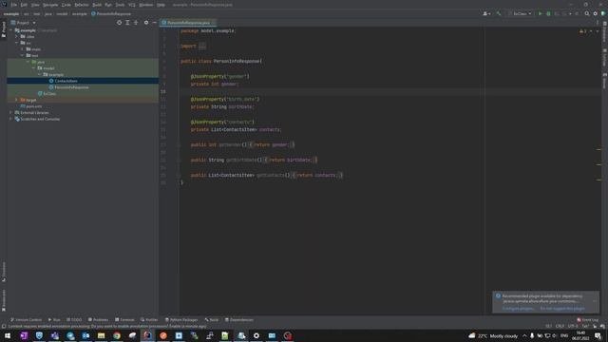Image resolution: width=608 pixels, height=342 pixels.
Task: Open the Build menu
Action: [97, 5]
